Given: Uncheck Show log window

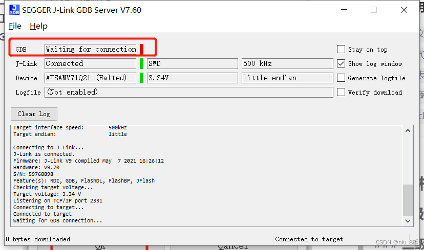Looking at the screenshot, I should pos(341,63).
